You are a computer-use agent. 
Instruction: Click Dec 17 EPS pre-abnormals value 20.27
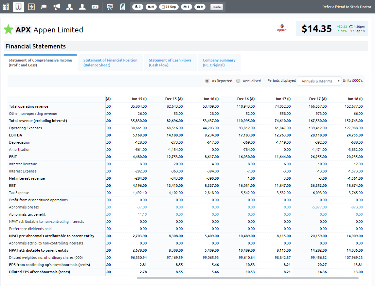tap(323, 265)
